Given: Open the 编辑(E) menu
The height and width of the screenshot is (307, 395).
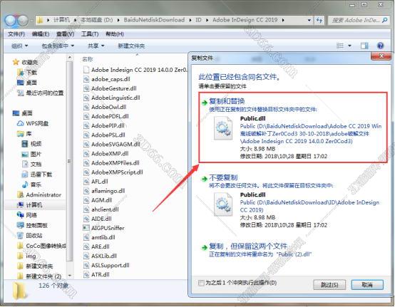Looking at the screenshot, I should tap(41, 34).
